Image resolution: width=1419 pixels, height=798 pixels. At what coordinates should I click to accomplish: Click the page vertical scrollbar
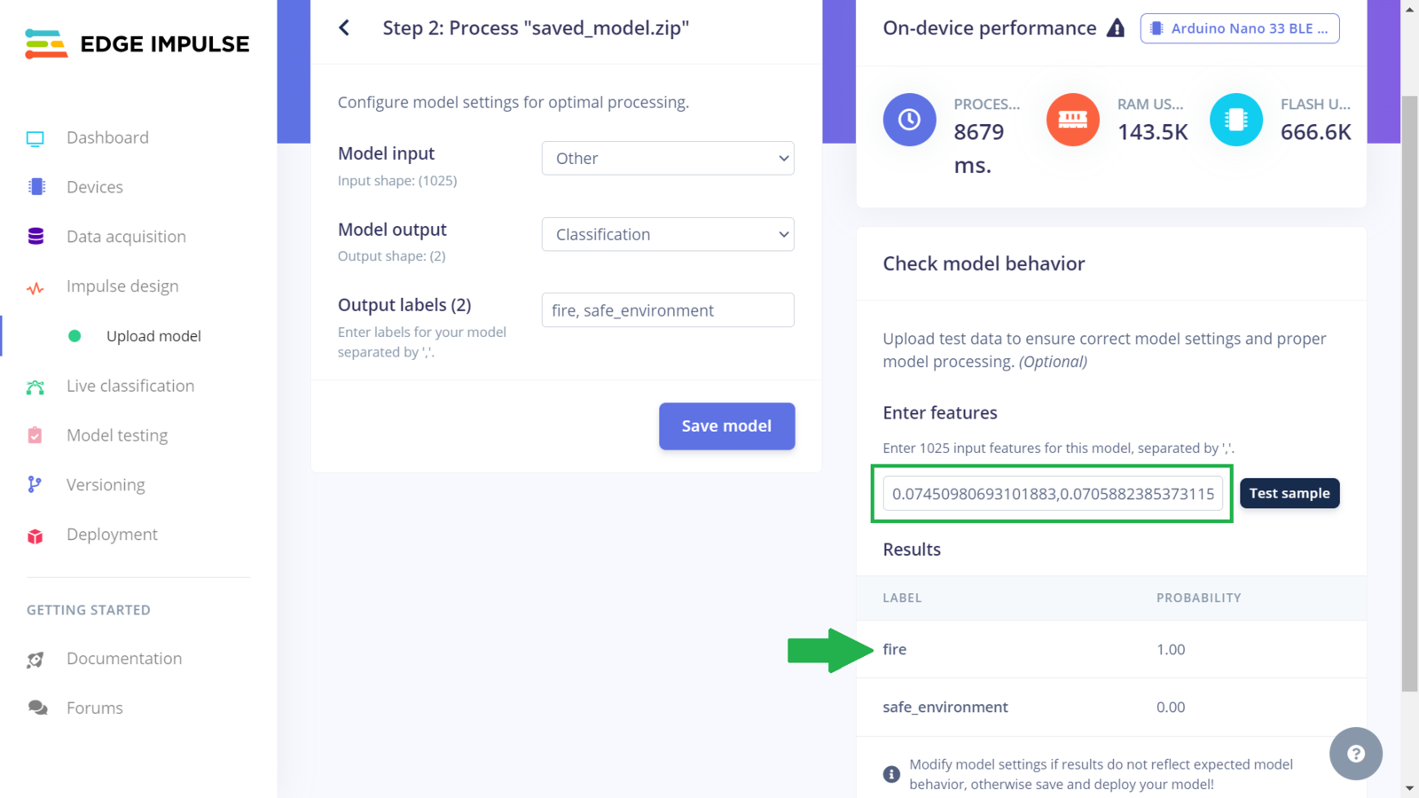coord(1409,390)
